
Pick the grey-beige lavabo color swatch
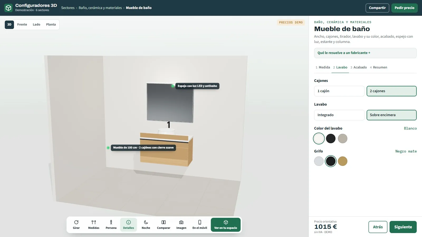343,139
